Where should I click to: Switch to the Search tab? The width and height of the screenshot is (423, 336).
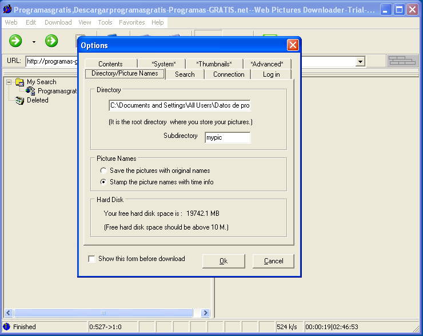coord(185,74)
